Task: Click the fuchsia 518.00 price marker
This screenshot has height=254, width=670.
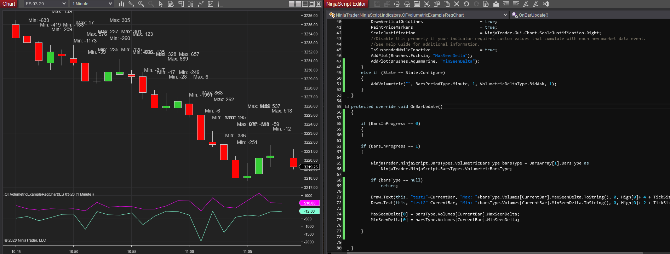Action: (x=310, y=203)
